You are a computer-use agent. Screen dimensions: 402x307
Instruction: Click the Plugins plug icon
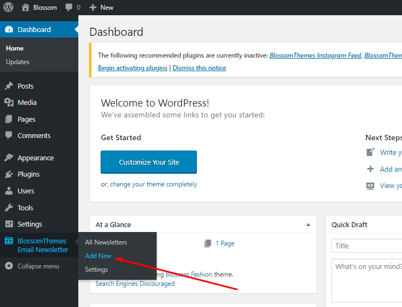click(x=9, y=174)
